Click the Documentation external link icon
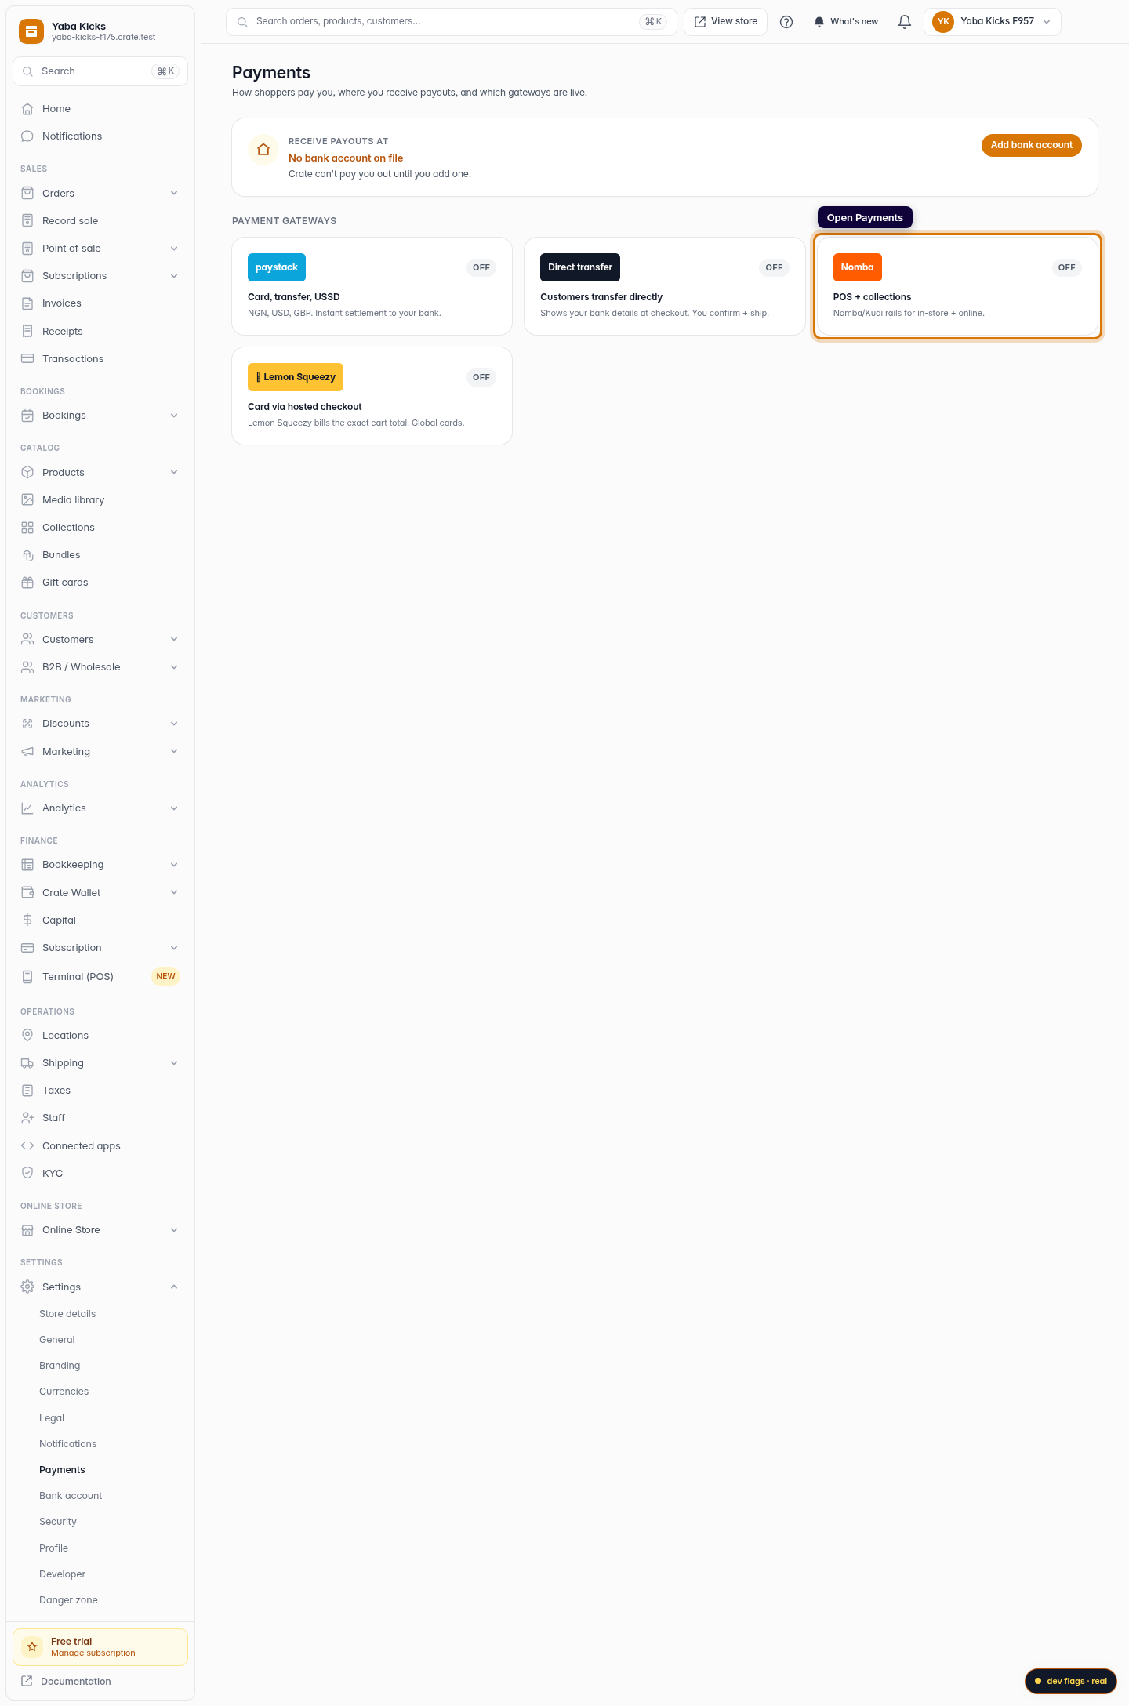The height and width of the screenshot is (1706, 1129). 27,1681
